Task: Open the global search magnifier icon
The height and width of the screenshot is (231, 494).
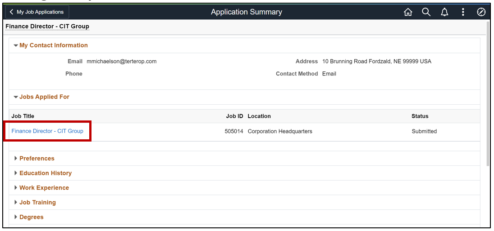Action: (426, 12)
